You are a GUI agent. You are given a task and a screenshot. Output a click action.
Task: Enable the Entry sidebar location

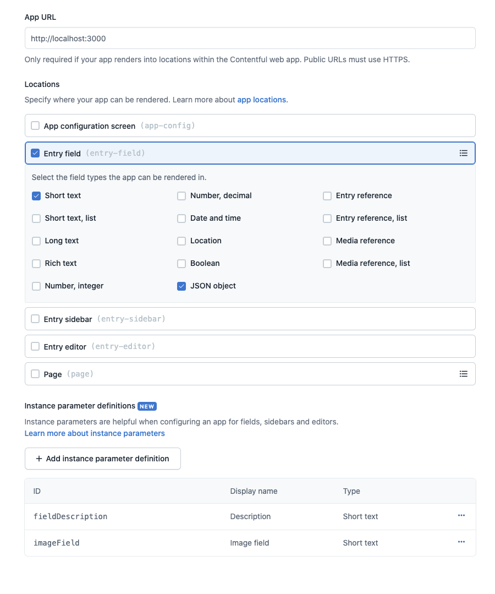[x=35, y=318]
